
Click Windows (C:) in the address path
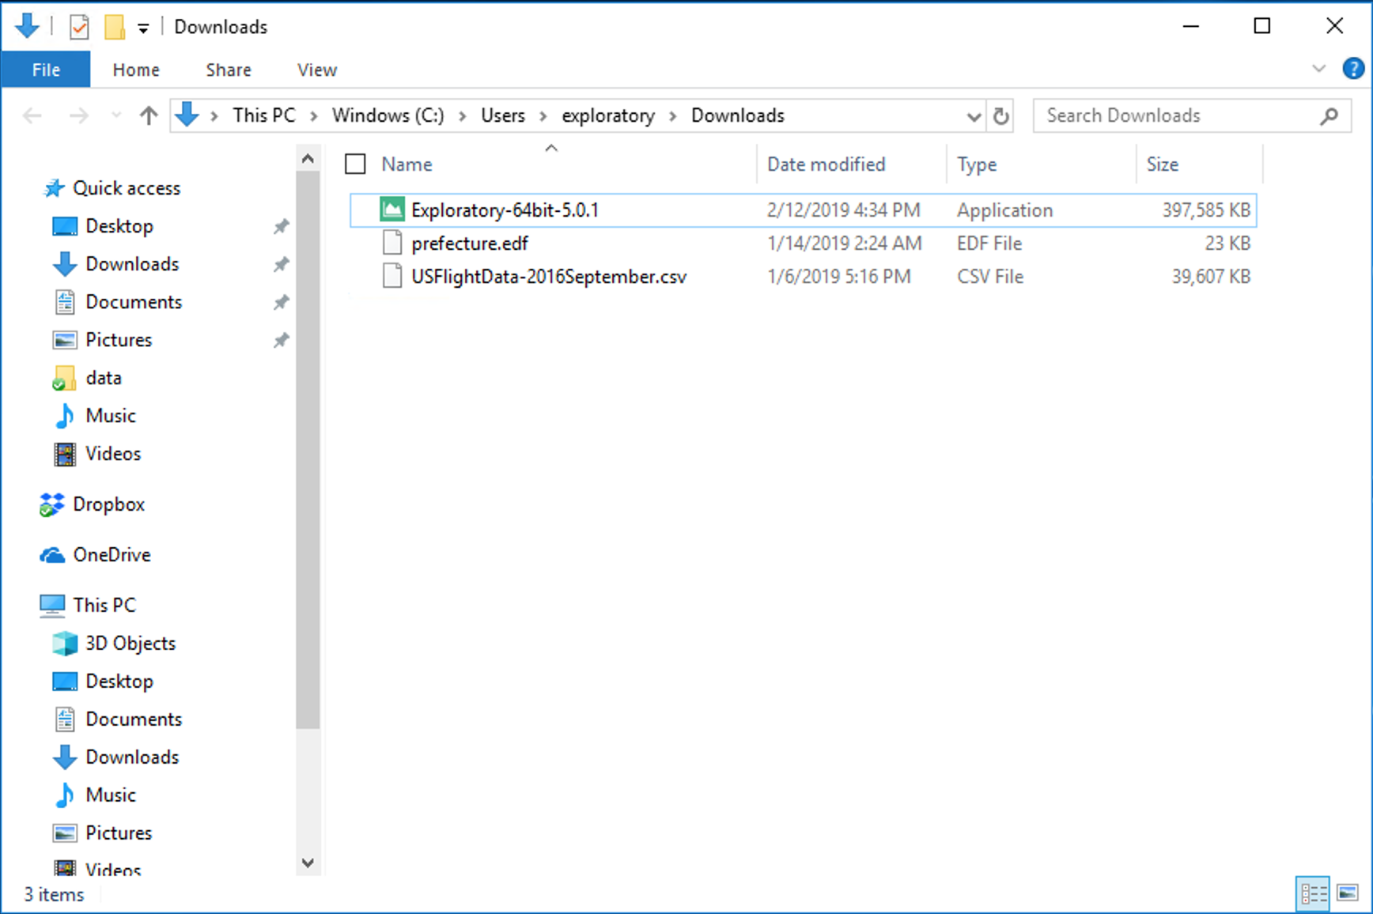point(388,115)
